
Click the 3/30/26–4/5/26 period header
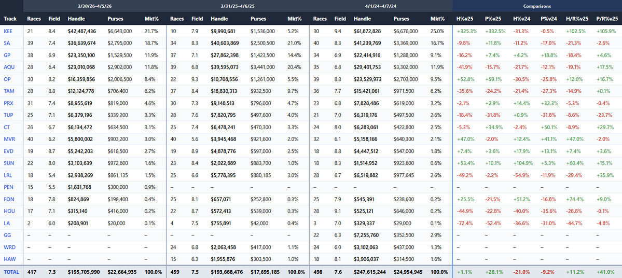[95, 6]
